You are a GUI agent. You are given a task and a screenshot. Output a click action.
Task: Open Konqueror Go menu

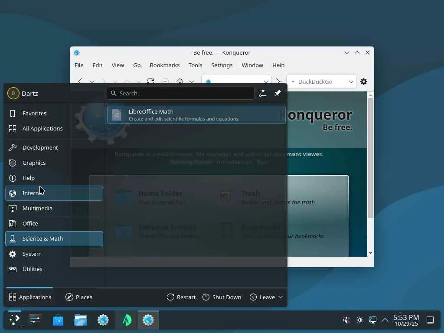point(137,65)
